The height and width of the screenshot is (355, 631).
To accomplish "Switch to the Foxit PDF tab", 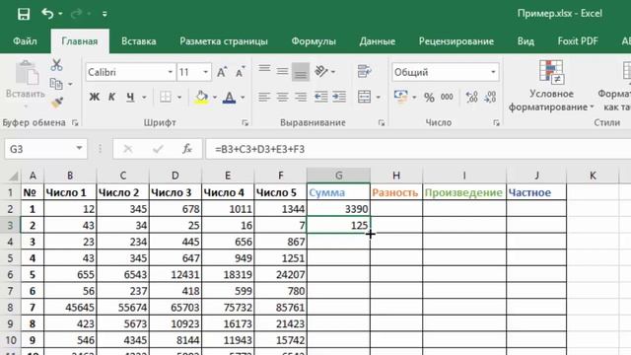I will (578, 41).
